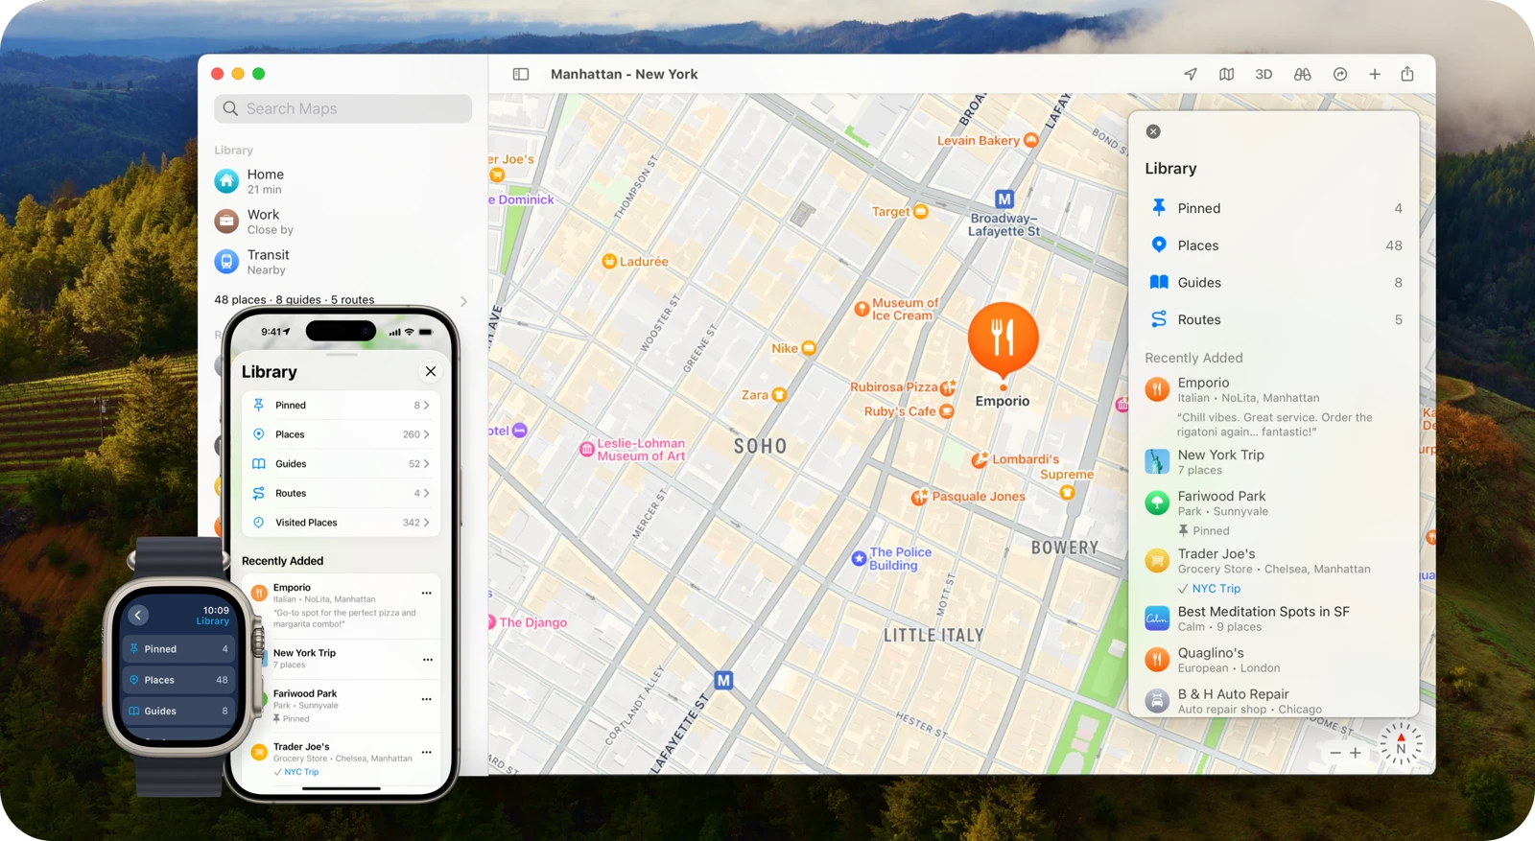1535x841 pixels.
Task: Click the Lombardi's restaurant marker
Action: 980,459
